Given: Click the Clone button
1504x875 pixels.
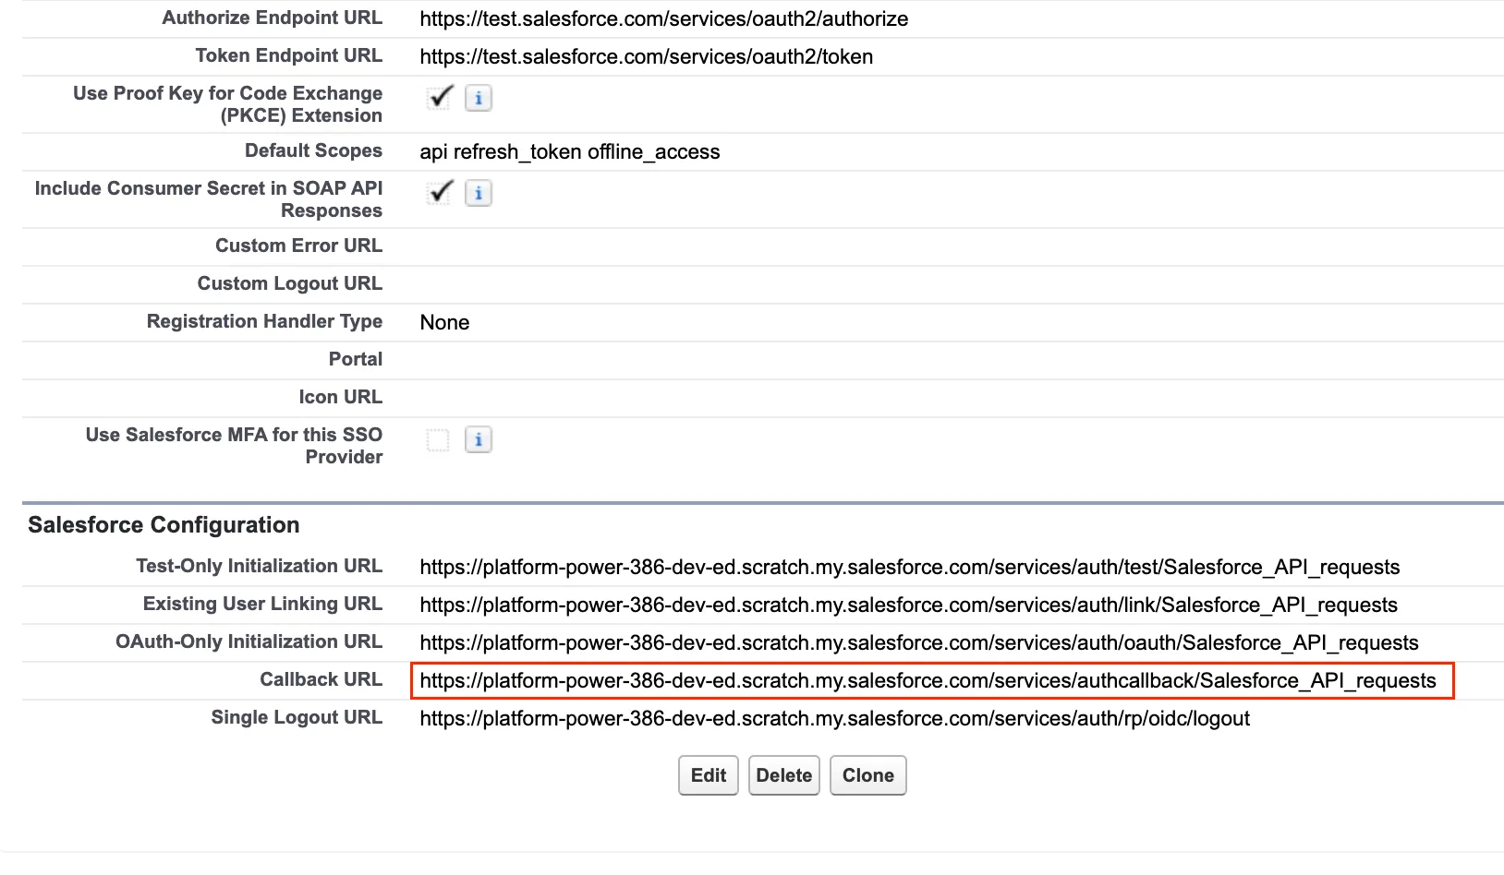Looking at the screenshot, I should click(867, 775).
